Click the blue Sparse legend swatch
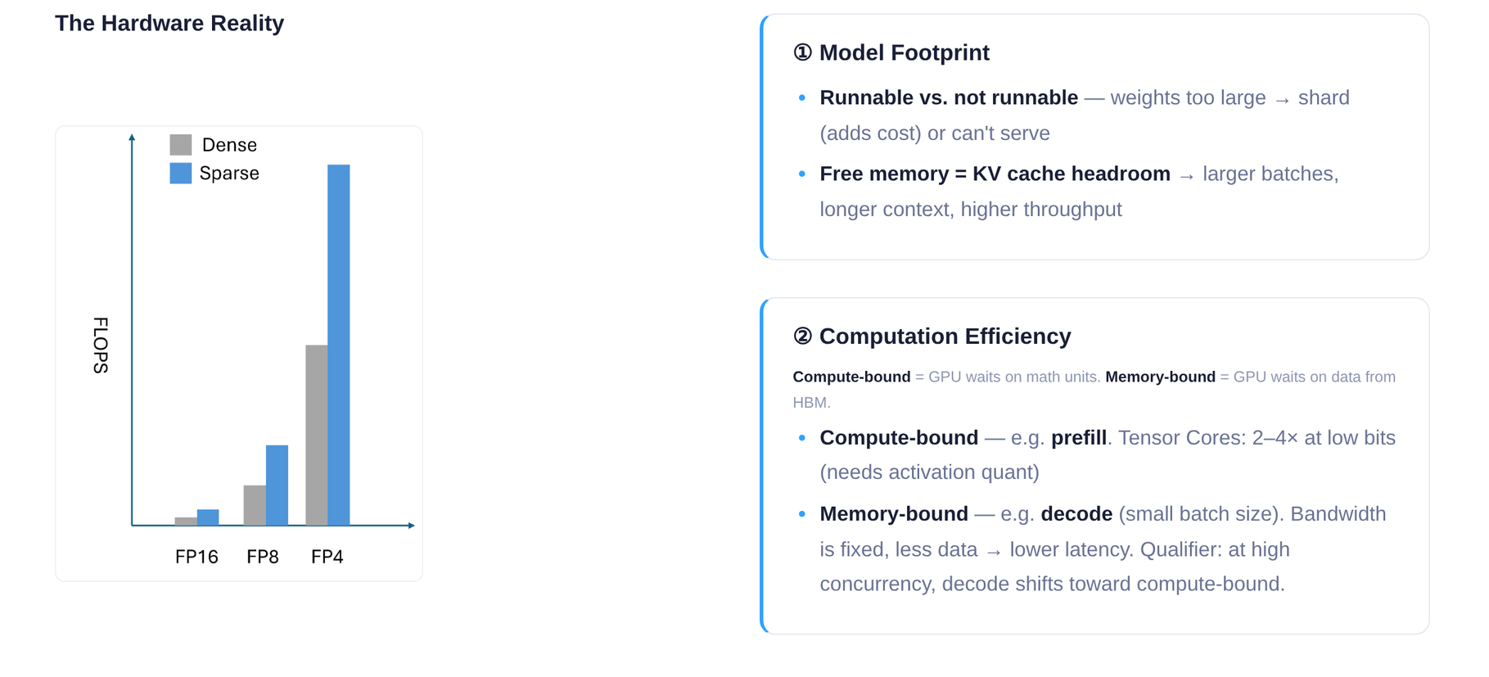The width and height of the screenshot is (1489, 677). click(180, 173)
